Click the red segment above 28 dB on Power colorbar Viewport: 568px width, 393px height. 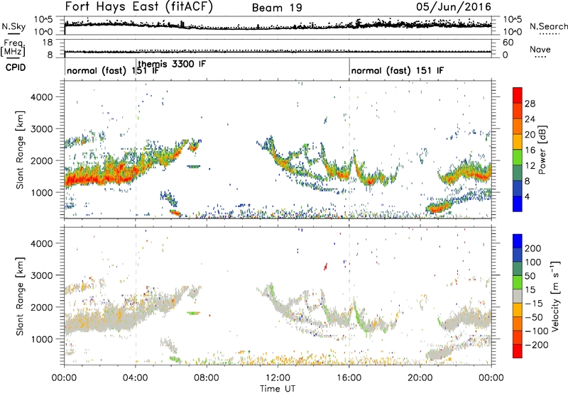518,95
